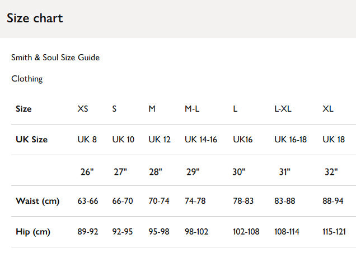
Task: Select the L-XL size column header
Action: (x=283, y=109)
